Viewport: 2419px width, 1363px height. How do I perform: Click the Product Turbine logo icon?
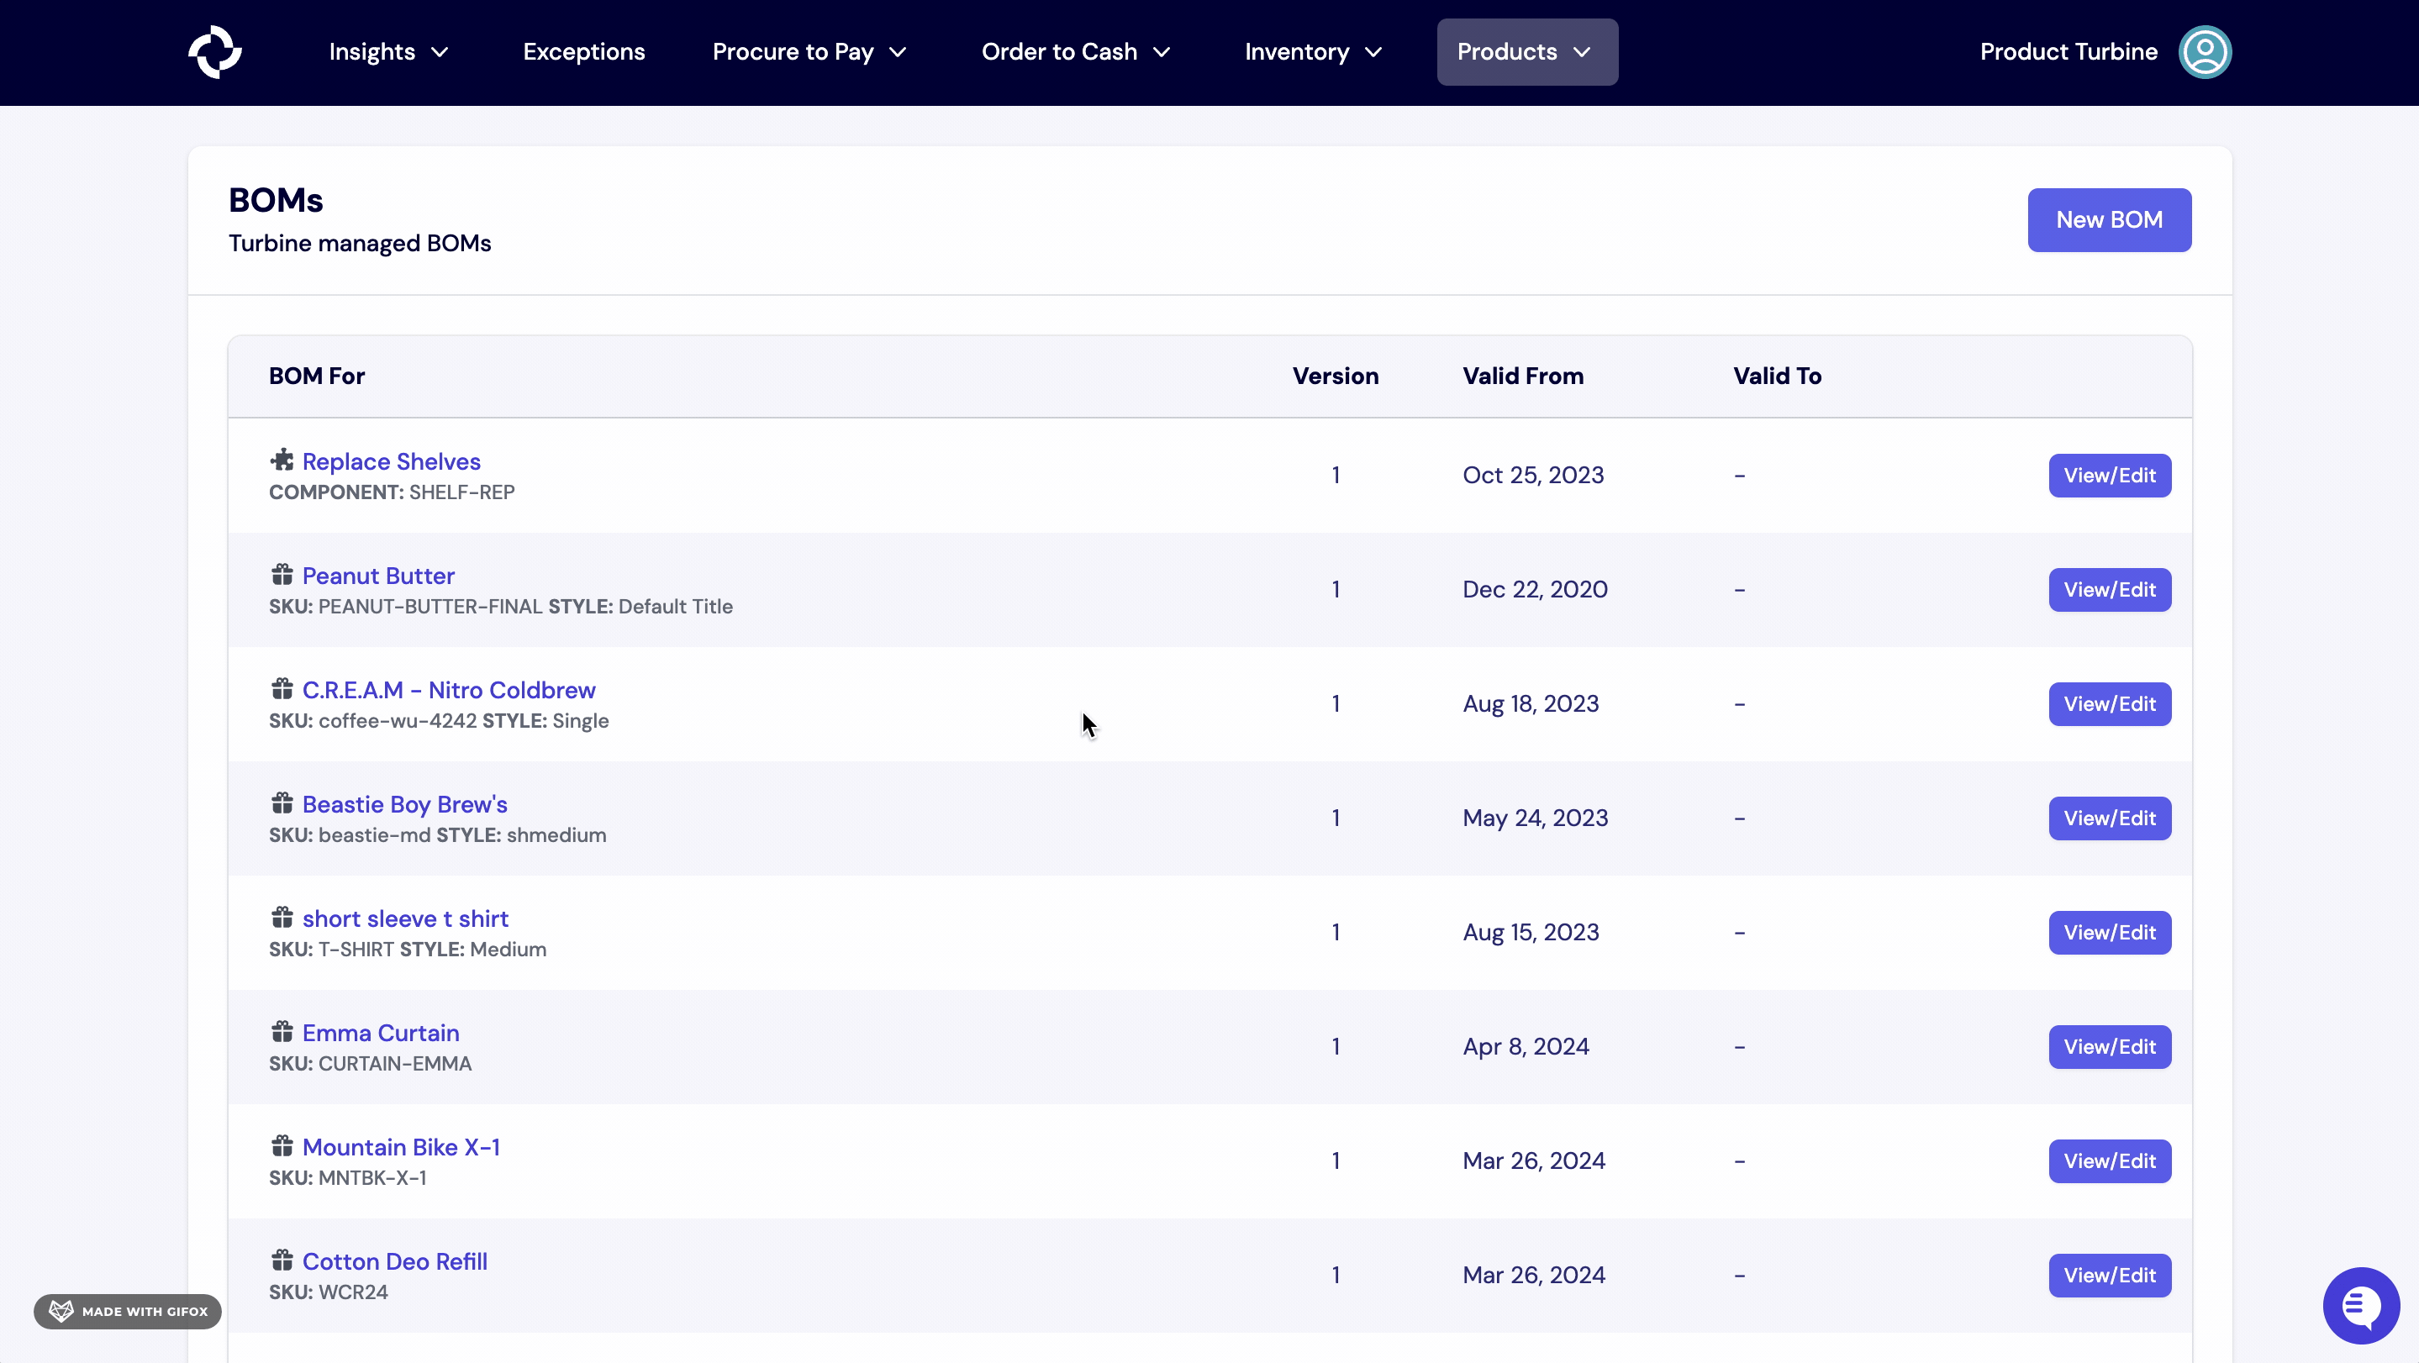pos(214,51)
